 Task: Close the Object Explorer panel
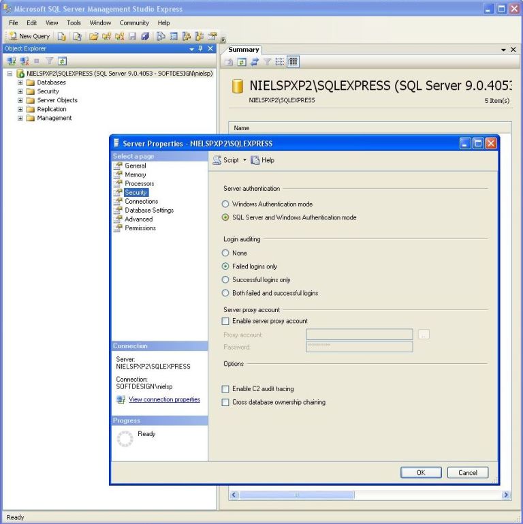pos(210,48)
